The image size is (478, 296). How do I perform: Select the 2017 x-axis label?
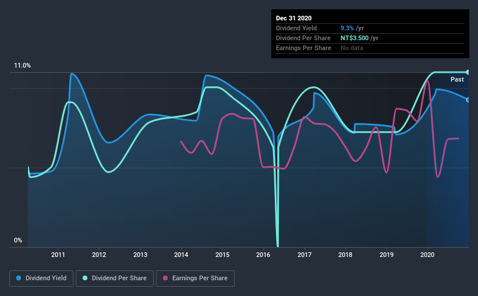(304, 255)
